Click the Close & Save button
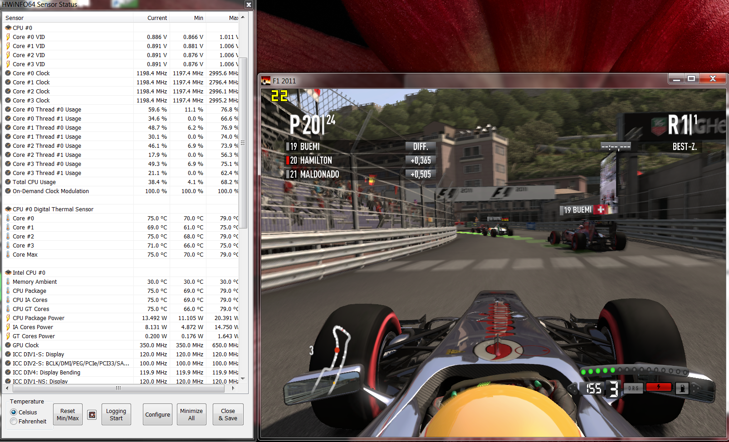This screenshot has width=729, height=442. [x=228, y=414]
